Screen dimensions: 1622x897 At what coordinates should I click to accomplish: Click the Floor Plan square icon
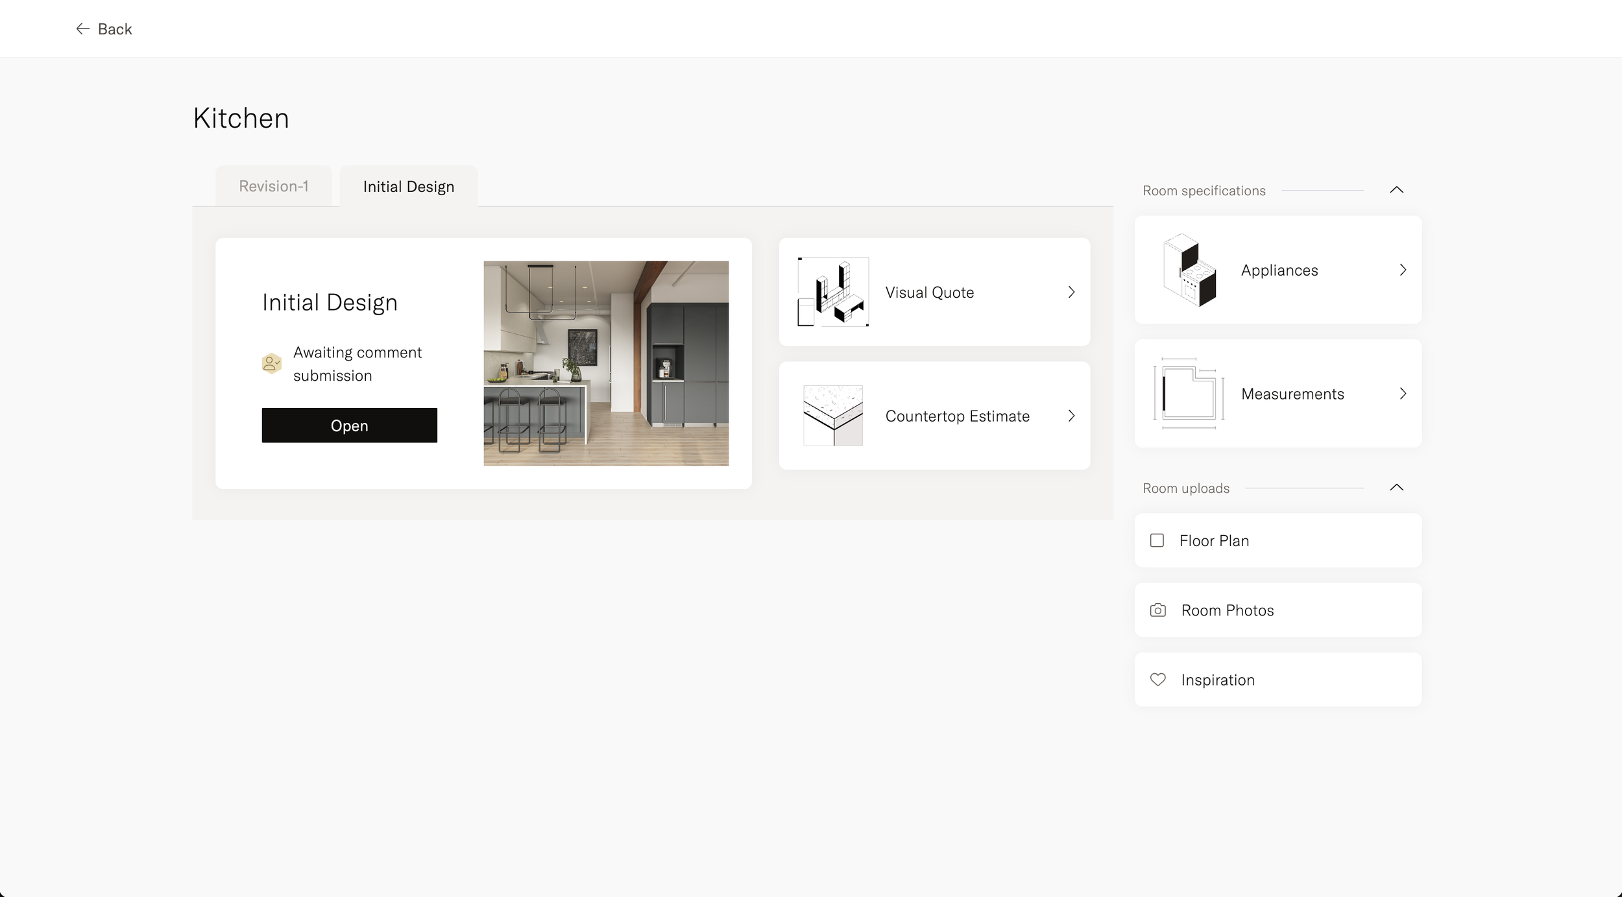[x=1157, y=540]
